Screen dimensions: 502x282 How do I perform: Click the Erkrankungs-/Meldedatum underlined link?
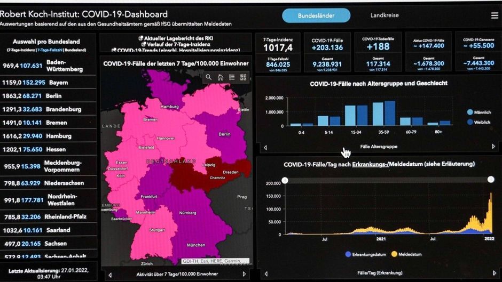(x=370, y=164)
